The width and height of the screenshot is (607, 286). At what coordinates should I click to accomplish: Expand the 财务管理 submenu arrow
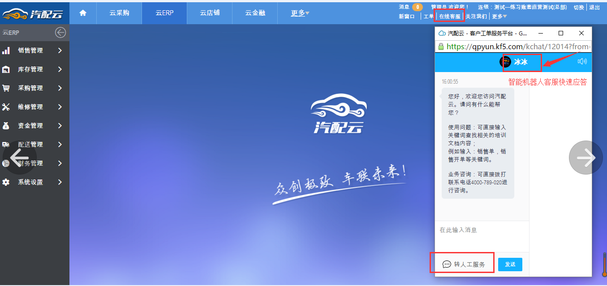60,163
